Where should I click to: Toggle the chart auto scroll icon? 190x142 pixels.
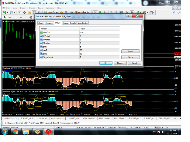127,12
